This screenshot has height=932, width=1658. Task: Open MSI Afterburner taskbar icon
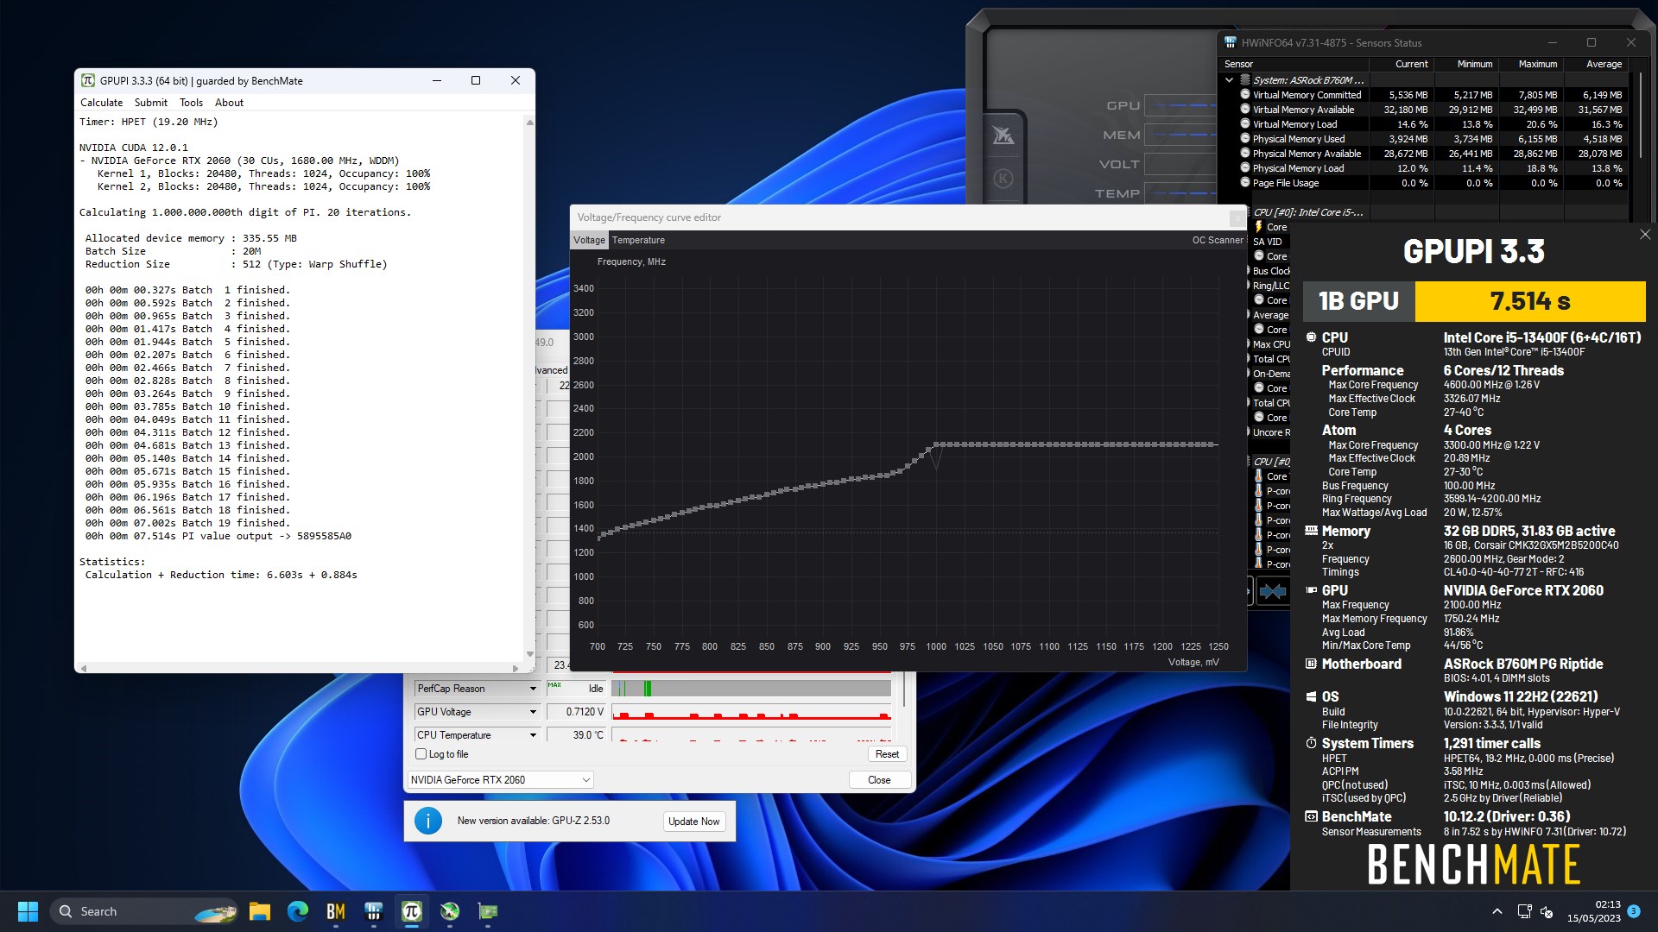tap(450, 911)
